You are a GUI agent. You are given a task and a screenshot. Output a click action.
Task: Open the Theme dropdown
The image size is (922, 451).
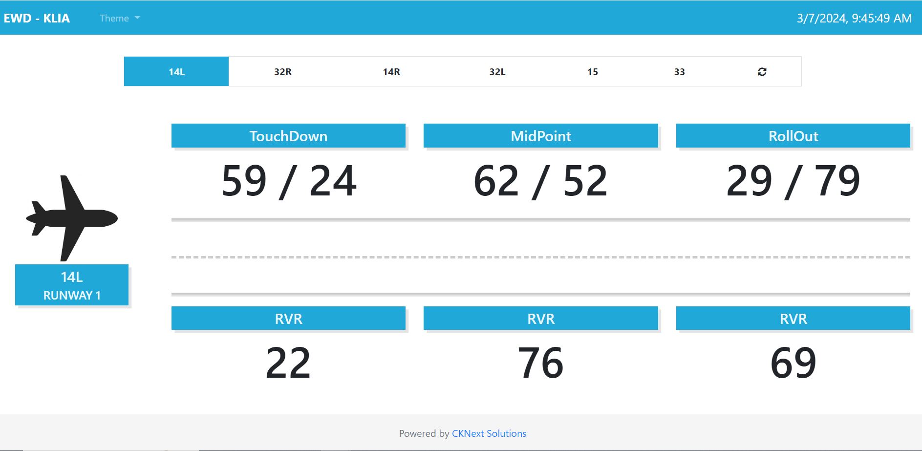coord(119,18)
